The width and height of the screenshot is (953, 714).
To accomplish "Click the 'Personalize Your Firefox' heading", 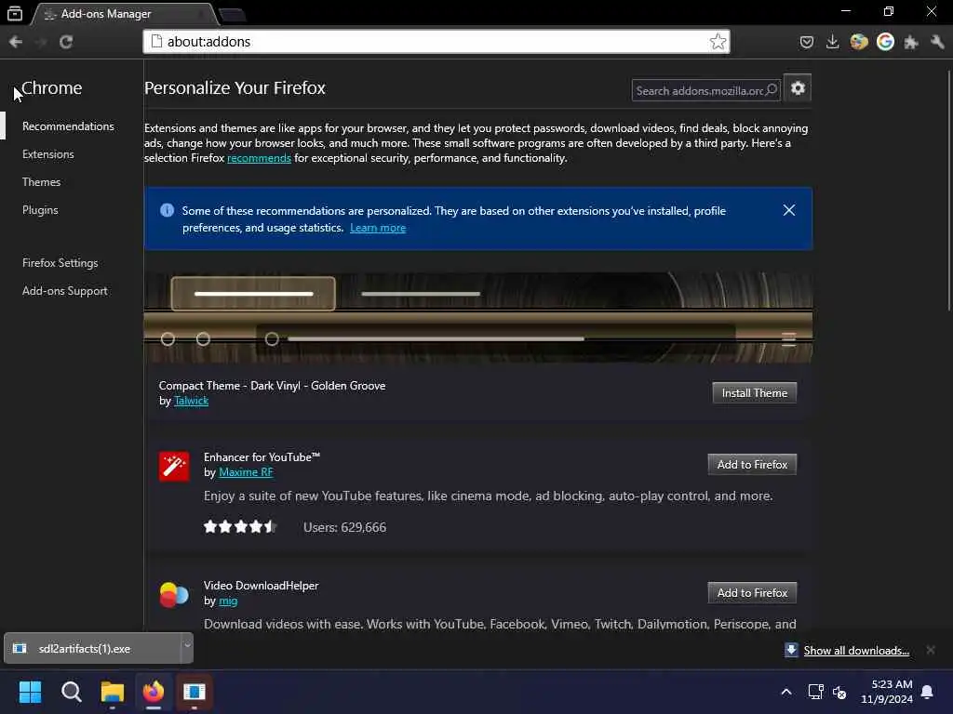I will coord(235,88).
